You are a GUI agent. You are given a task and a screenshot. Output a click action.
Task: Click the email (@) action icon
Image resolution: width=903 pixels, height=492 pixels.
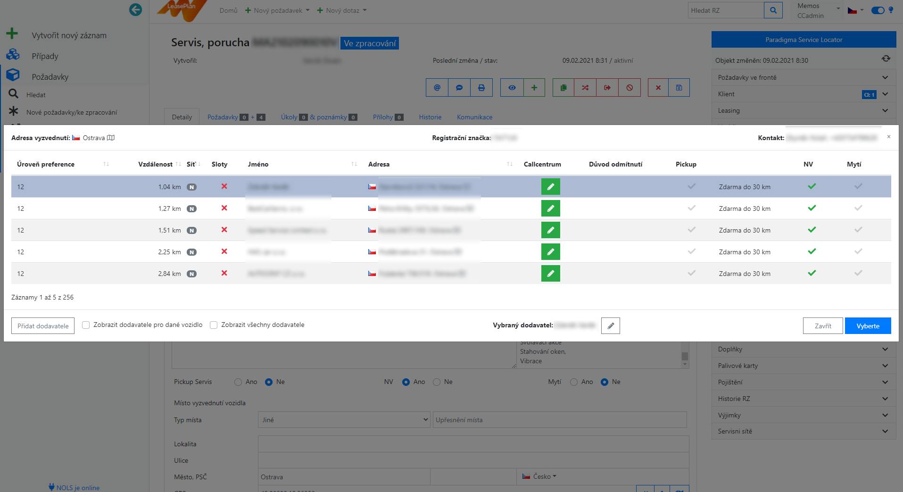437,88
